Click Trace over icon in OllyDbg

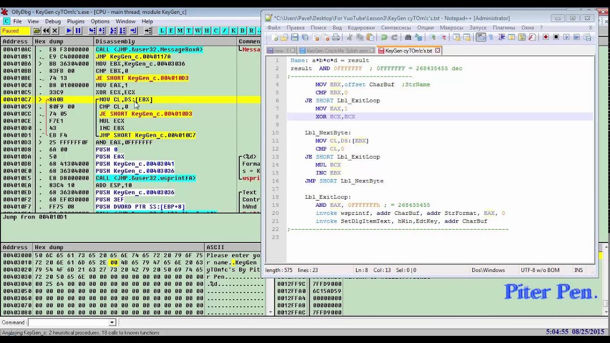(x=123, y=30)
